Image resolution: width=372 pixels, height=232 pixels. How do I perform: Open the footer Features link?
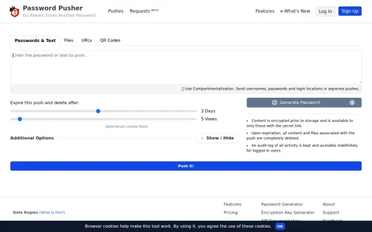(x=232, y=204)
